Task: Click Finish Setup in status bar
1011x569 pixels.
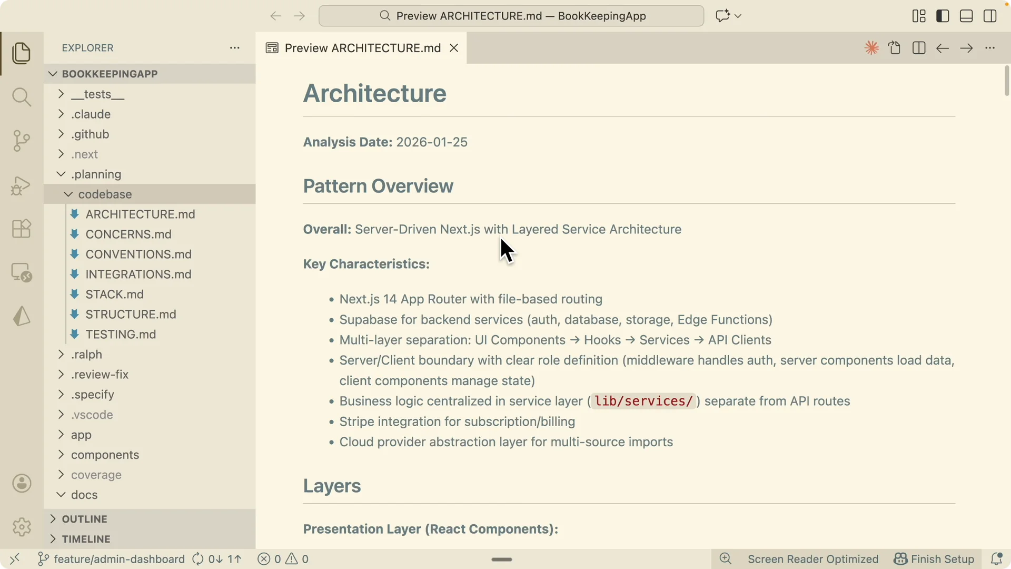Action: pyautogui.click(x=934, y=559)
